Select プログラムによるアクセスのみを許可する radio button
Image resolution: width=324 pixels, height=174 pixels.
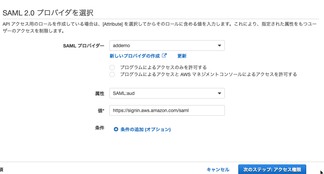click(x=112, y=68)
